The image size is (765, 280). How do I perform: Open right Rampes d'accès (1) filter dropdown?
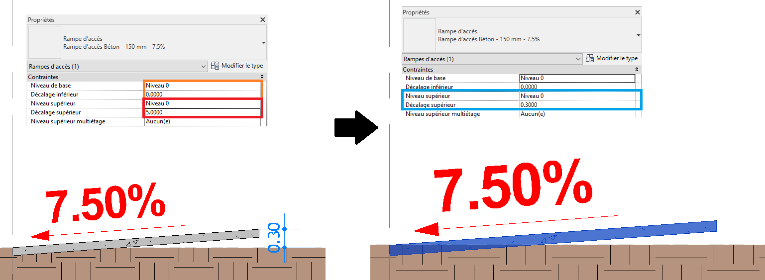coord(578,59)
